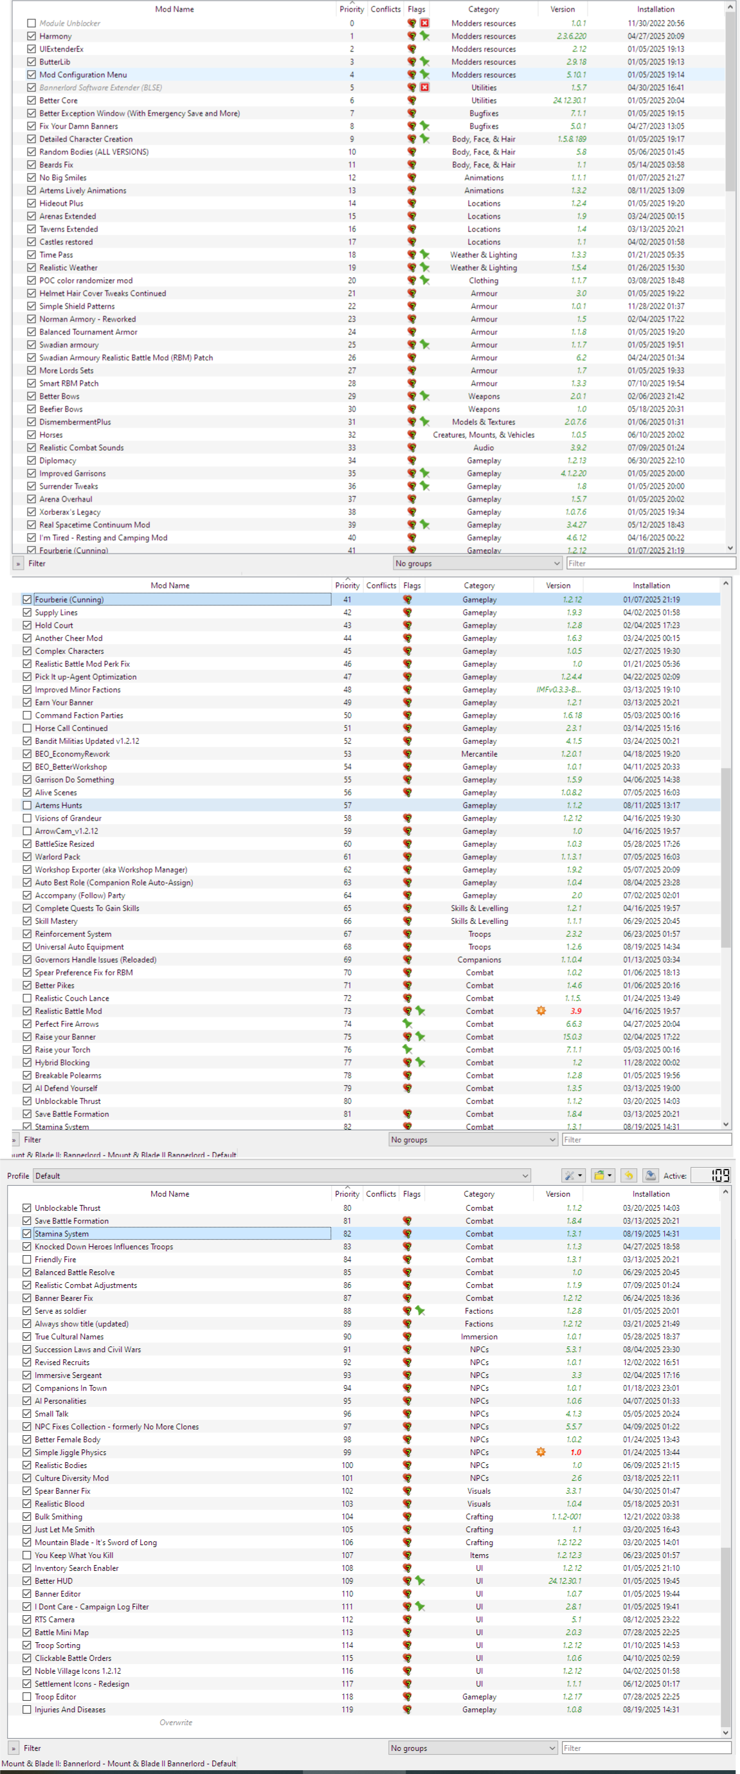Select the Overwrite entry in bottom list
740x1774 pixels.
176,1723
